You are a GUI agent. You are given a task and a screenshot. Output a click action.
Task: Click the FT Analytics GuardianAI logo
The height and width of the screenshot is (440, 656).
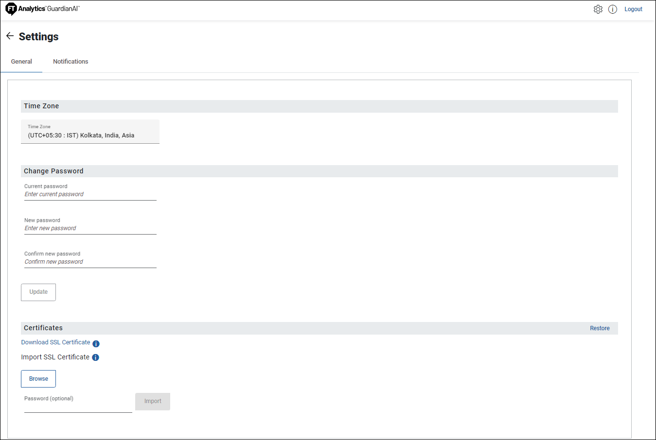tap(42, 9)
